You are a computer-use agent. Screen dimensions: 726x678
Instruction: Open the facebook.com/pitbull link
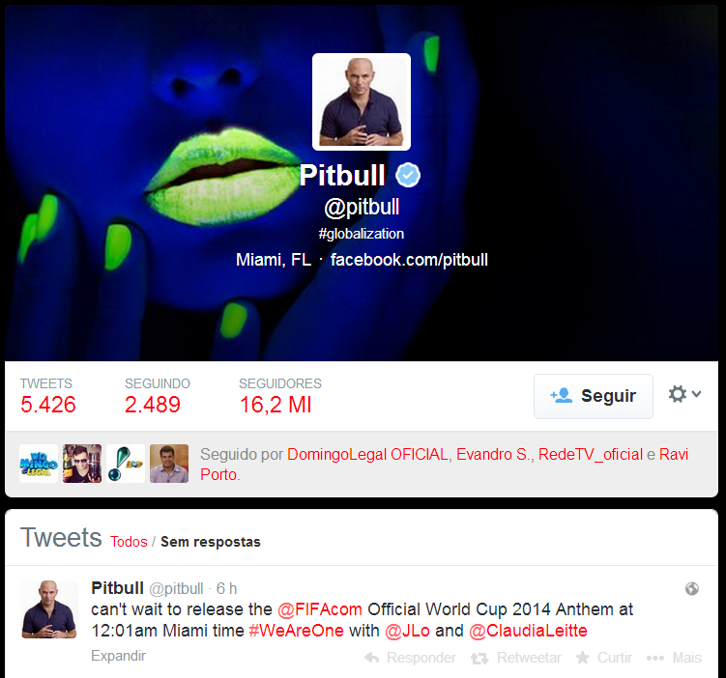tap(409, 260)
